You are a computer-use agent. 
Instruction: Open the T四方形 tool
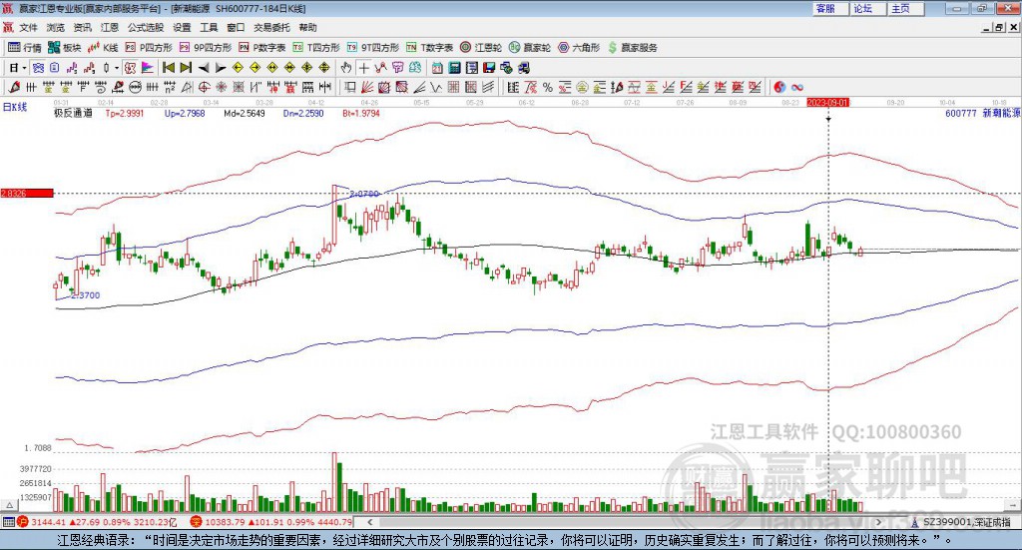pyautogui.click(x=316, y=48)
